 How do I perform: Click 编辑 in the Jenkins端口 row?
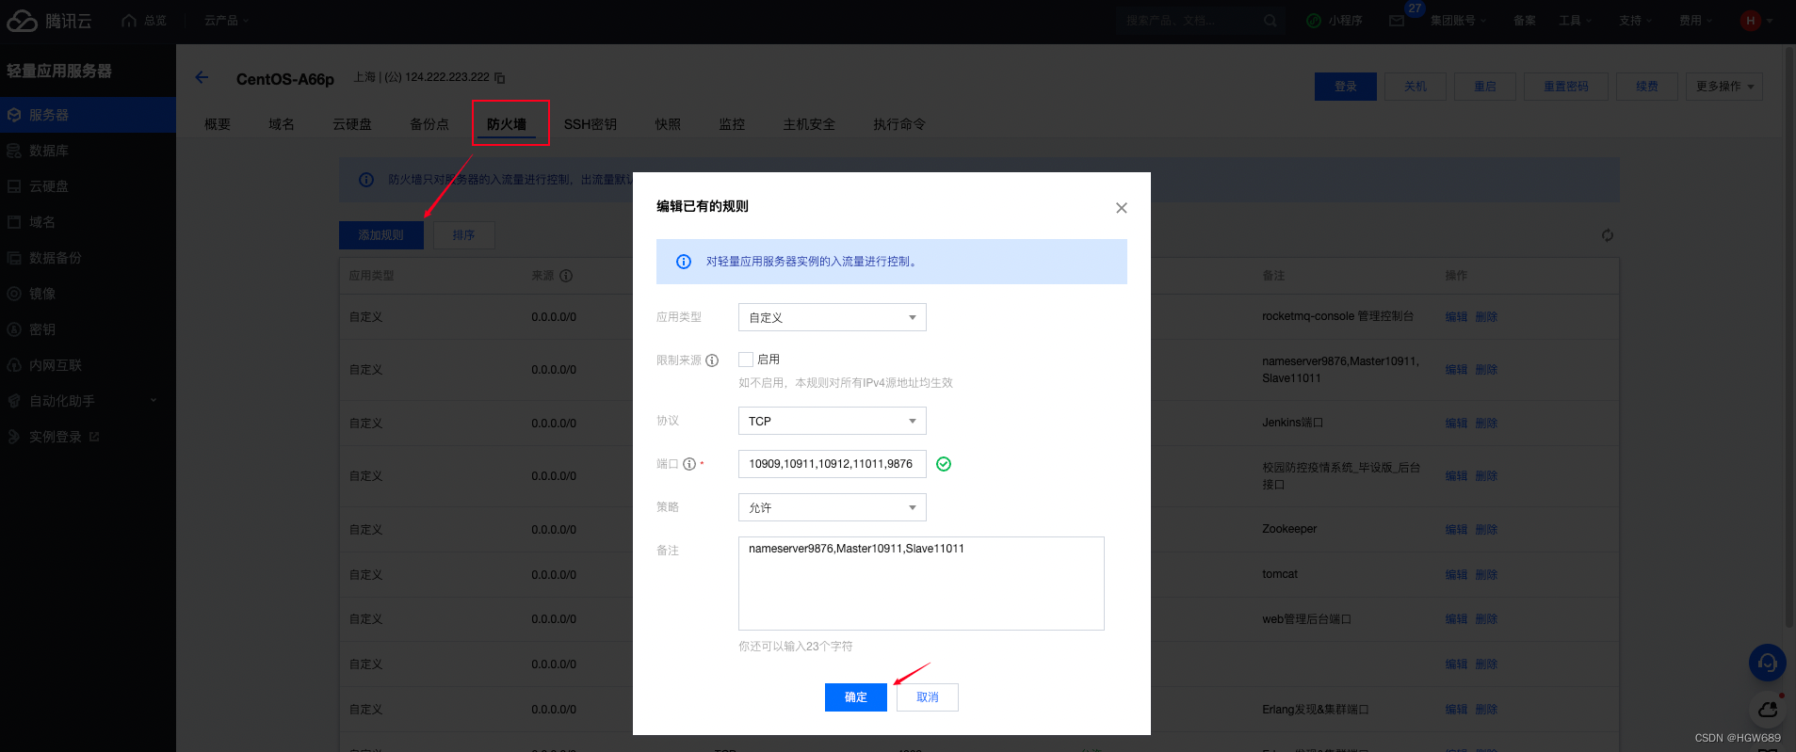click(1456, 424)
